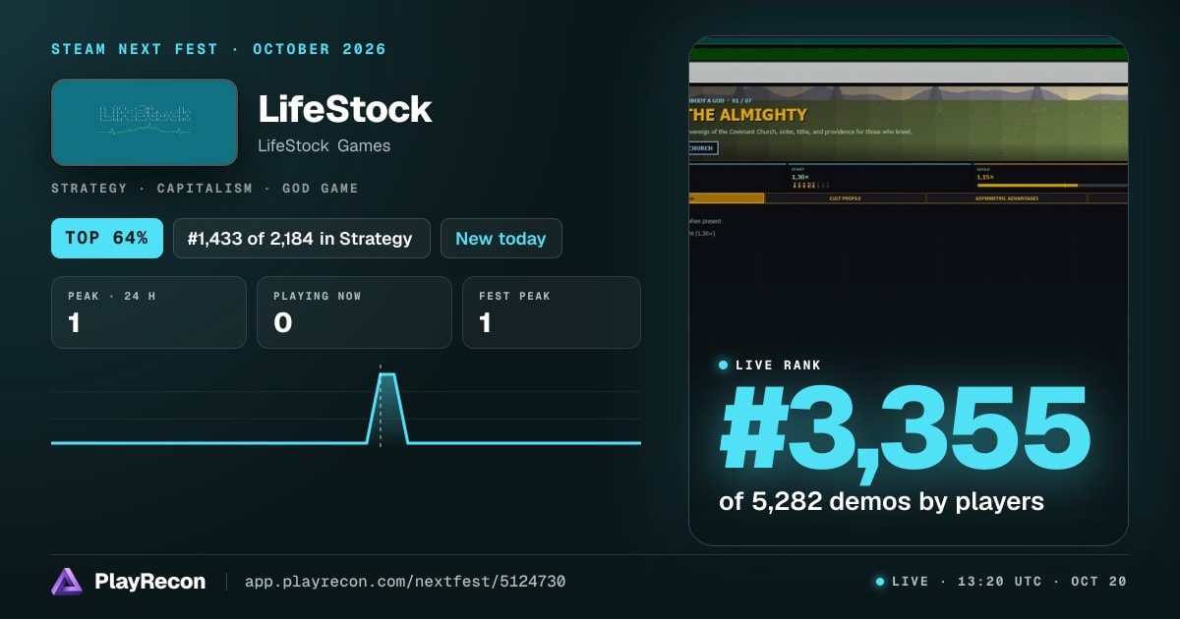
Task: Click the GOD GAME genre tag
Action: click(x=321, y=188)
